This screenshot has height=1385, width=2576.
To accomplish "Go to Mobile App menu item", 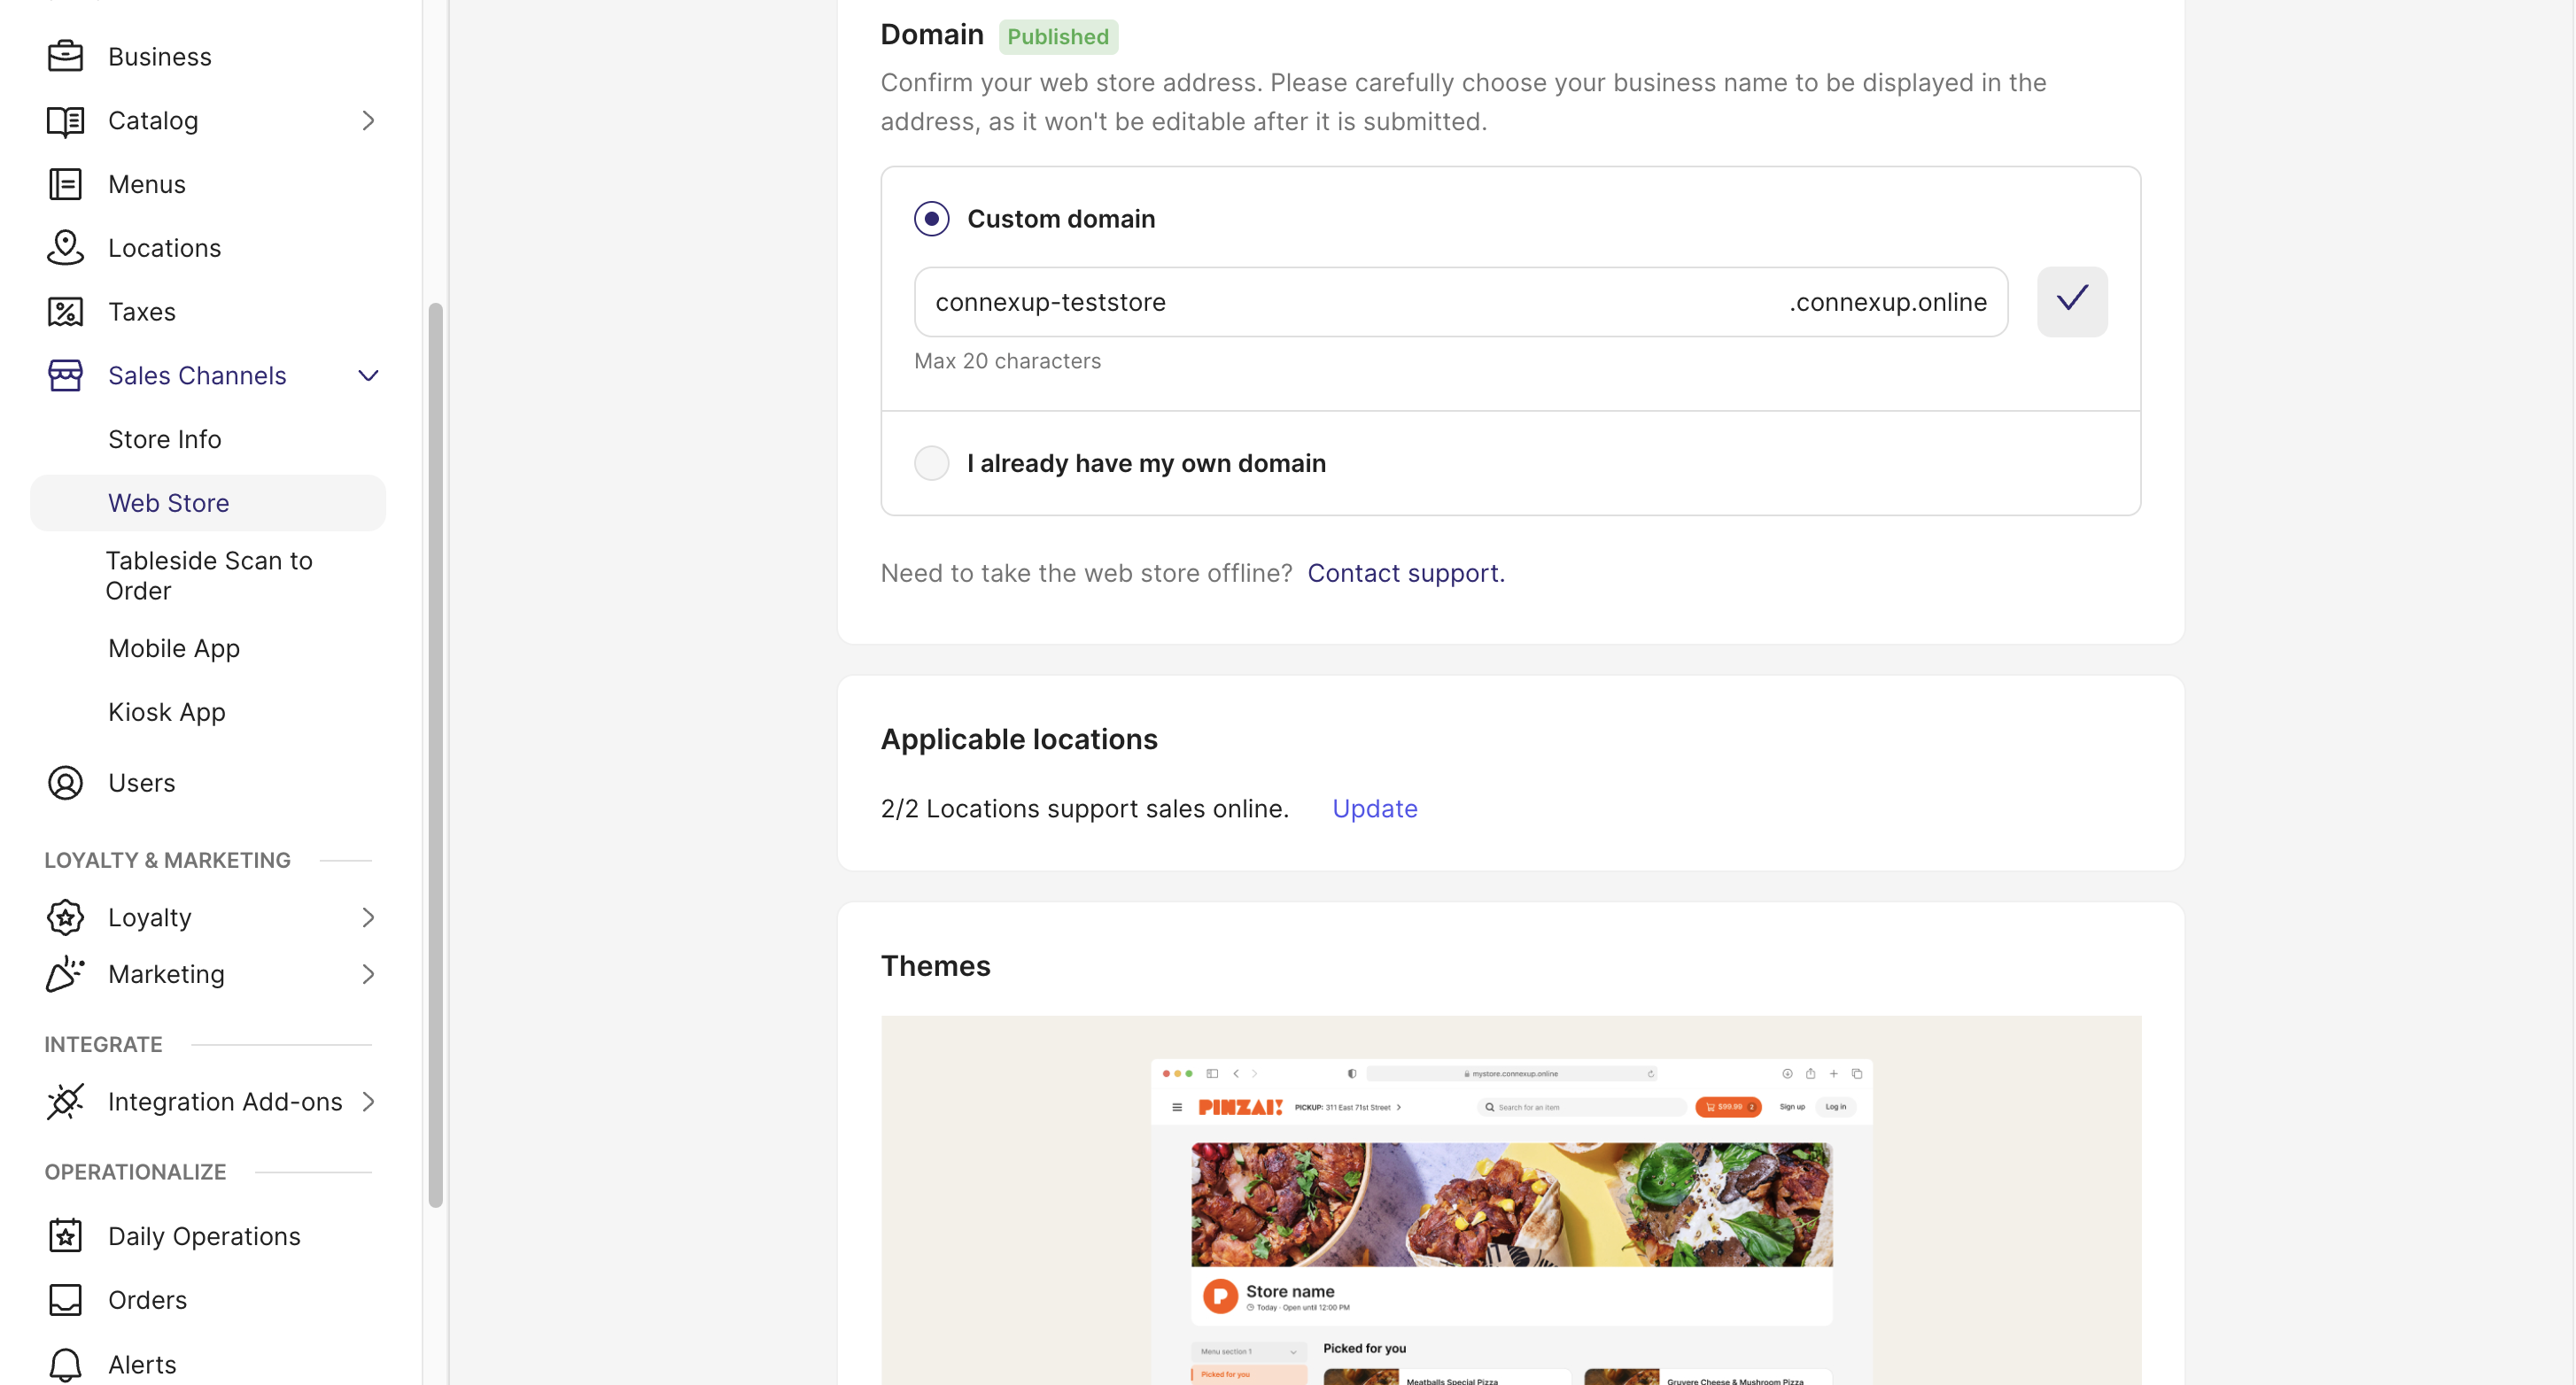I will click(174, 648).
